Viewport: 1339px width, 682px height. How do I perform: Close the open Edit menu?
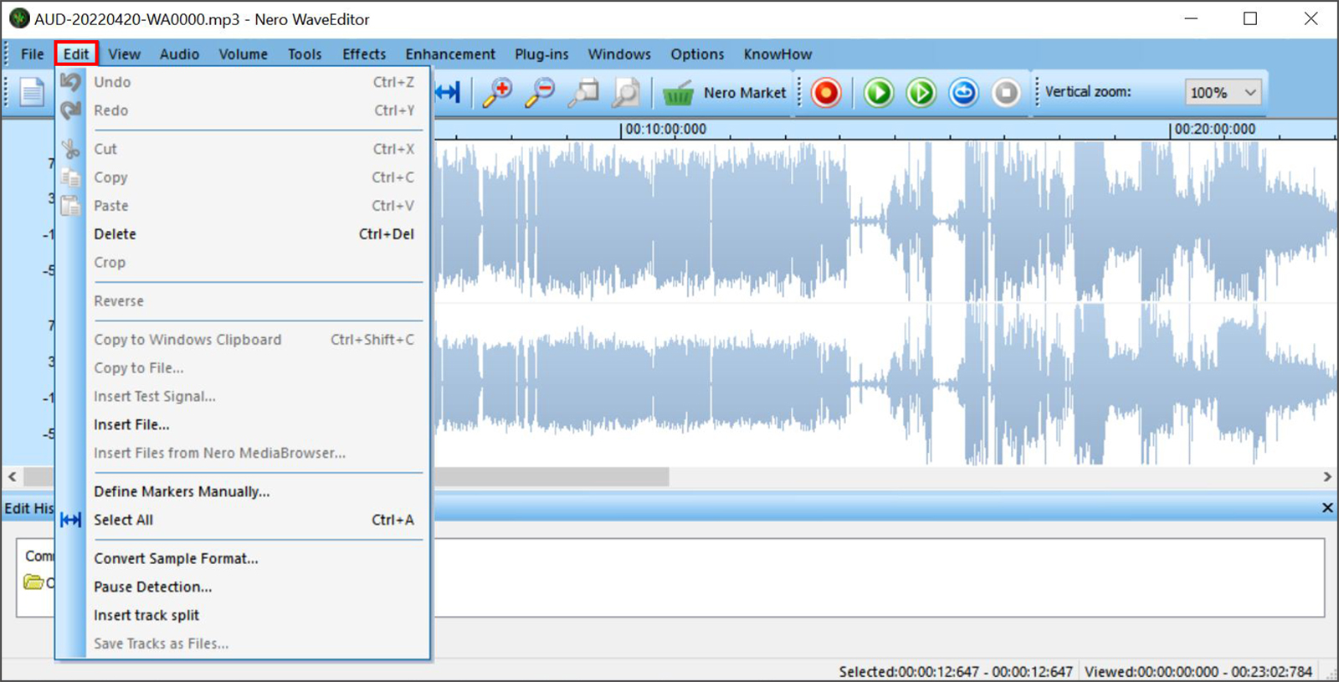[x=76, y=54]
